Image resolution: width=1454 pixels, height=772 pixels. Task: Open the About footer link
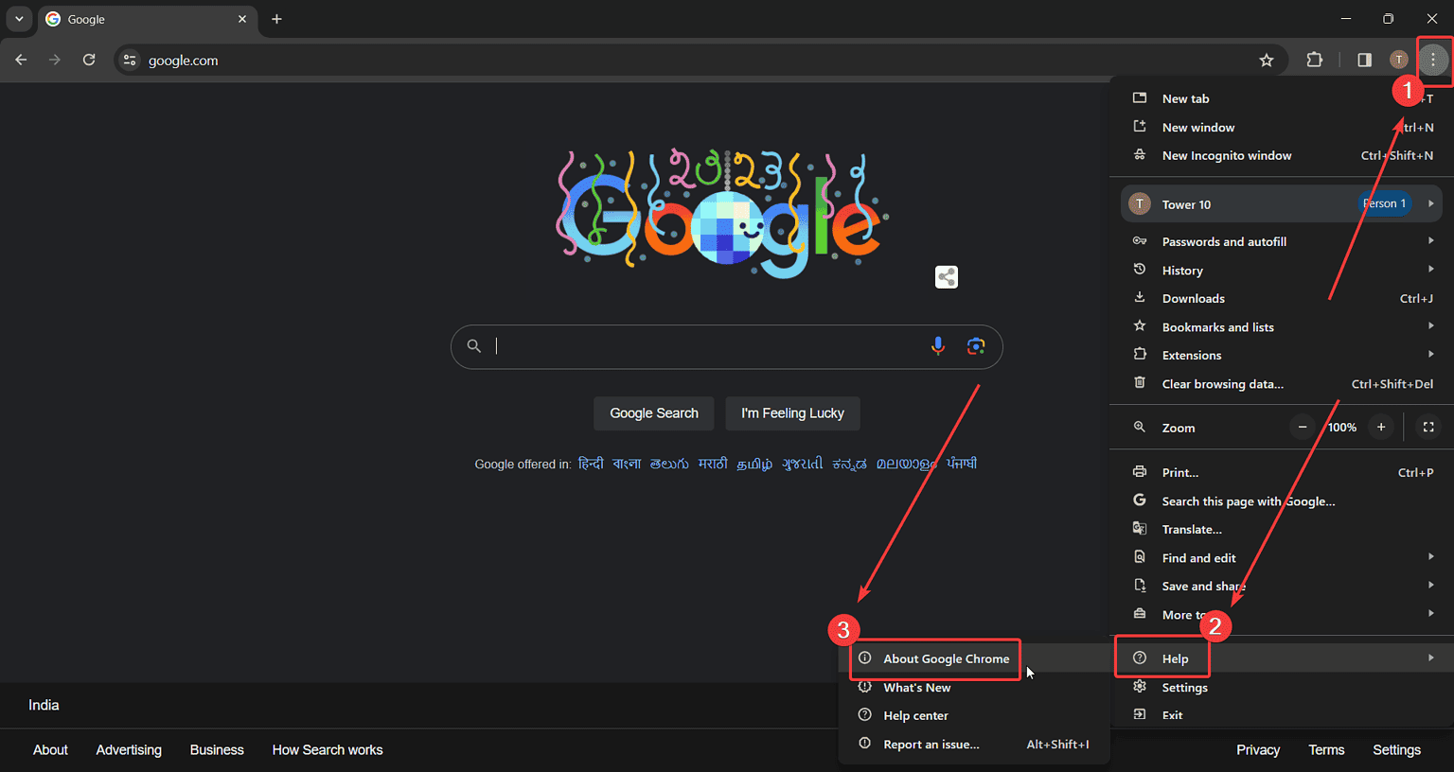tap(50, 750)
